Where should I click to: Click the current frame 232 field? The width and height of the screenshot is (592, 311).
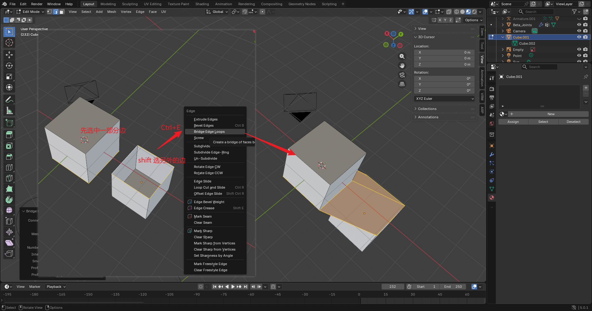click(393, 287)
